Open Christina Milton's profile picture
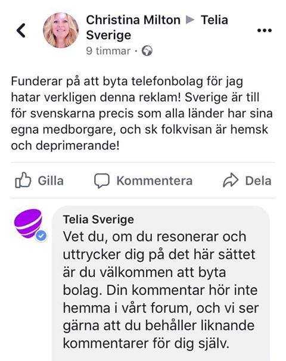The width and height of the screenshot is (286, 361). tap(61, 30)
